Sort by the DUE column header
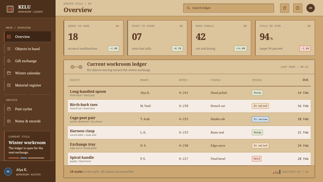The width and height of the screenshot is (323, 182). tap(305, 80)
